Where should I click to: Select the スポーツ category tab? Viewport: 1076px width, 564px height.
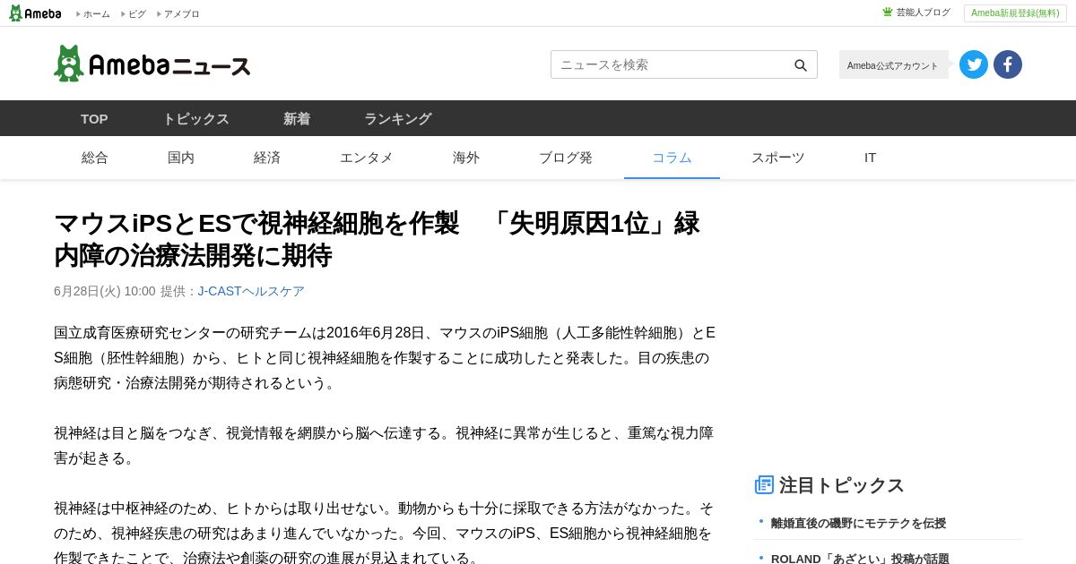click(778, 158)
